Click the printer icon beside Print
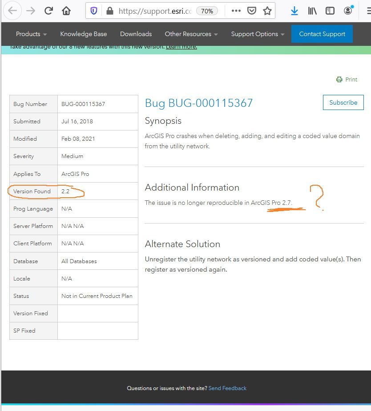 339,79
